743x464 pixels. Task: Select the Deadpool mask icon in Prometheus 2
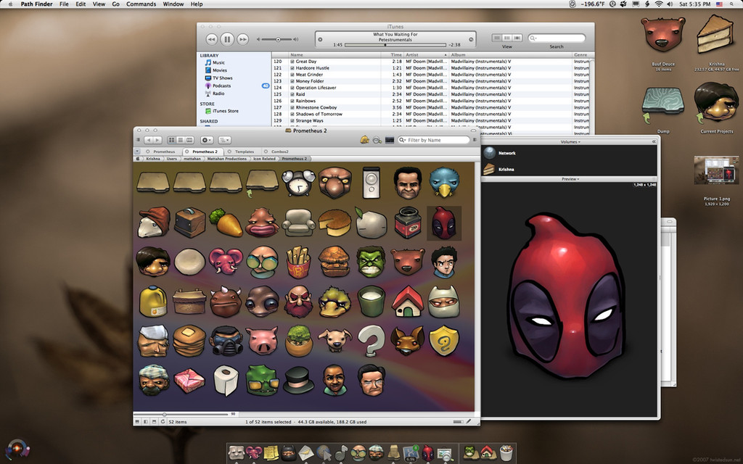pos(444,223)
